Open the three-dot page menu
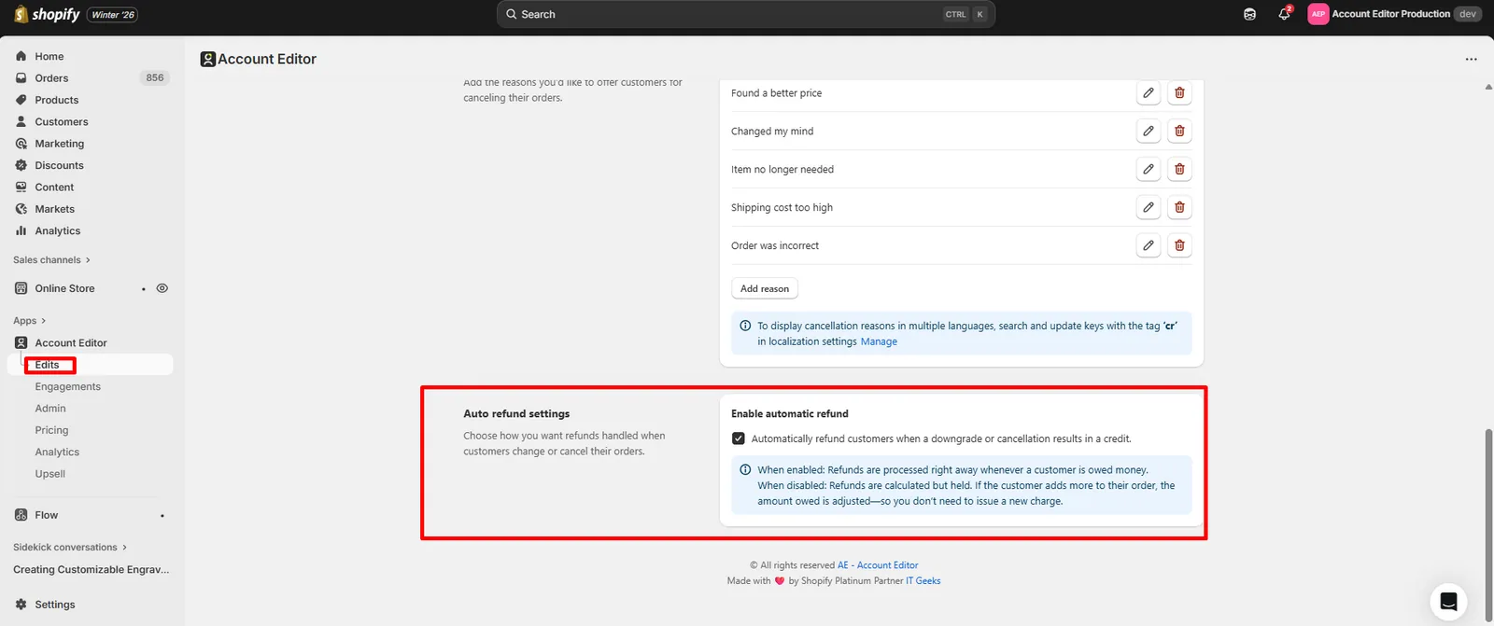1494x626 pixels. (x=1472, y=59)
